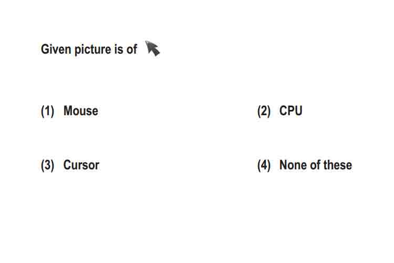394x263 pixels.
Task: Click the arrow pointer picture in the question
Action: click(x=152, y=48)
